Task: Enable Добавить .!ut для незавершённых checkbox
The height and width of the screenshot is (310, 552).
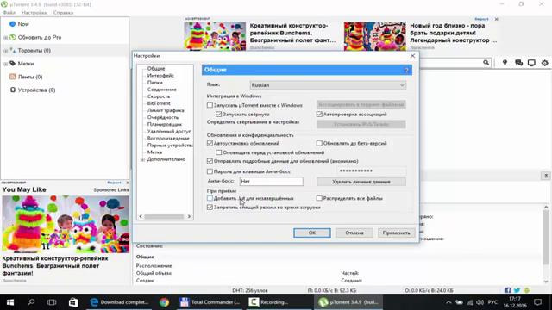Action: (210, 198)
